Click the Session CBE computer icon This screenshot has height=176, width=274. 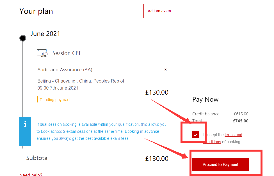pyautogui.click(x=42, y=53)
